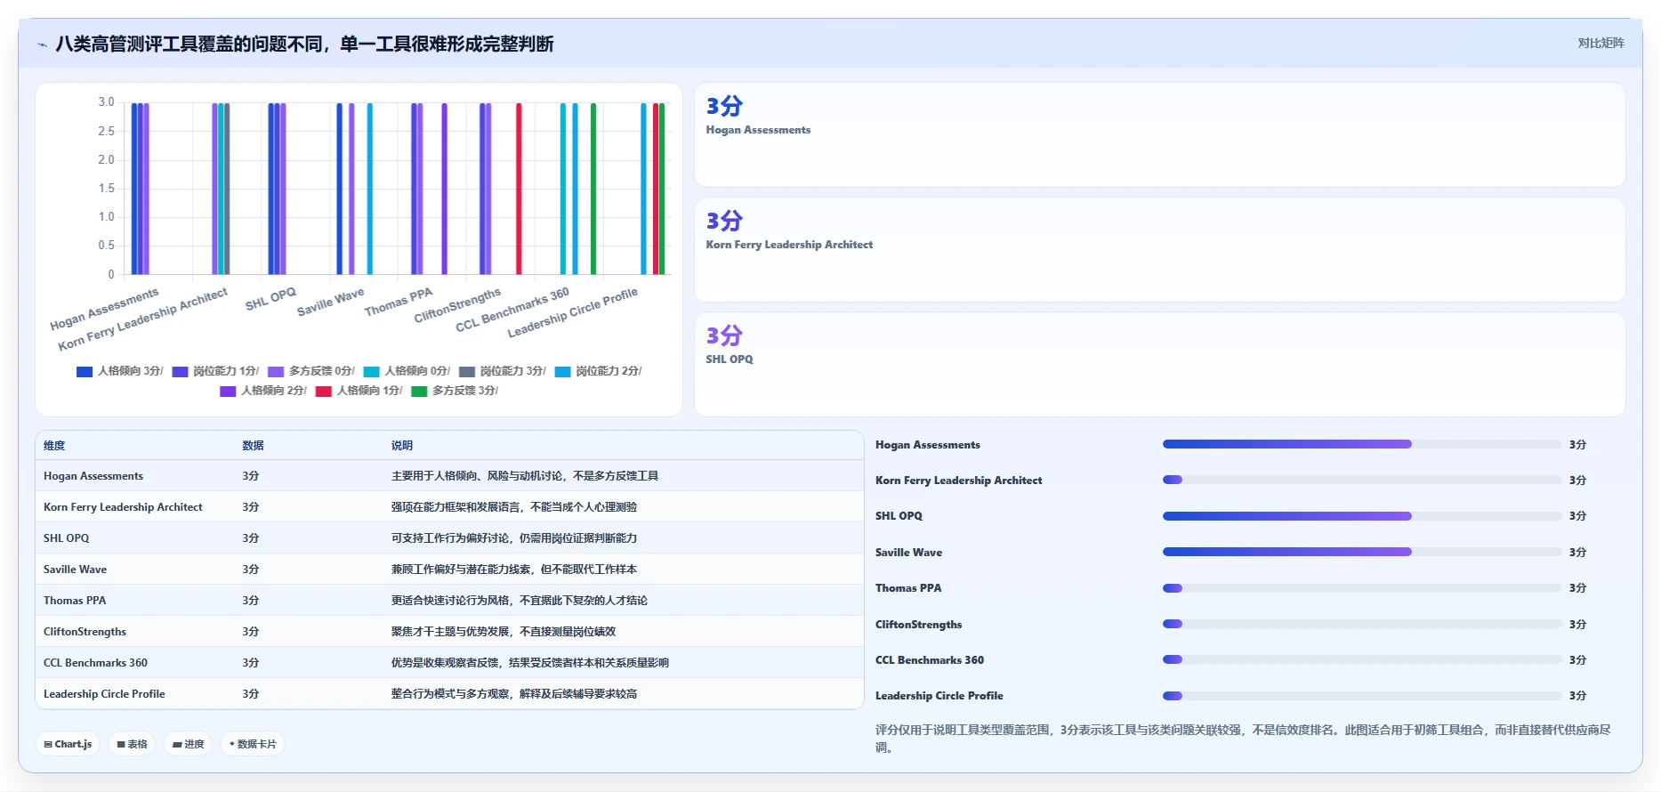1661x792 pixels.
Task: Click the footnote beginning 评分仅用于说明工具类型覆盖范围
Action: click(x=1244, y=739)
